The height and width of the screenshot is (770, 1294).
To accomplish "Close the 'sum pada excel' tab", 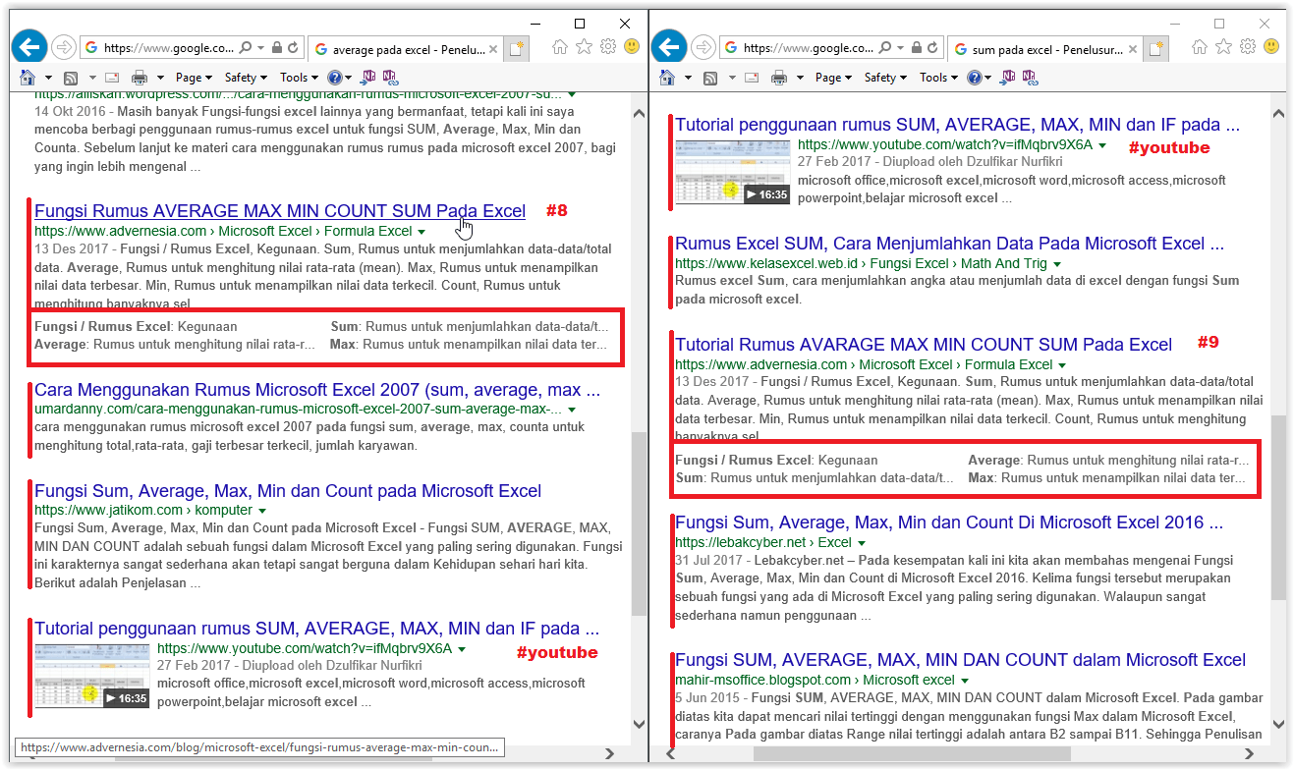I will tap(1133, 49).
